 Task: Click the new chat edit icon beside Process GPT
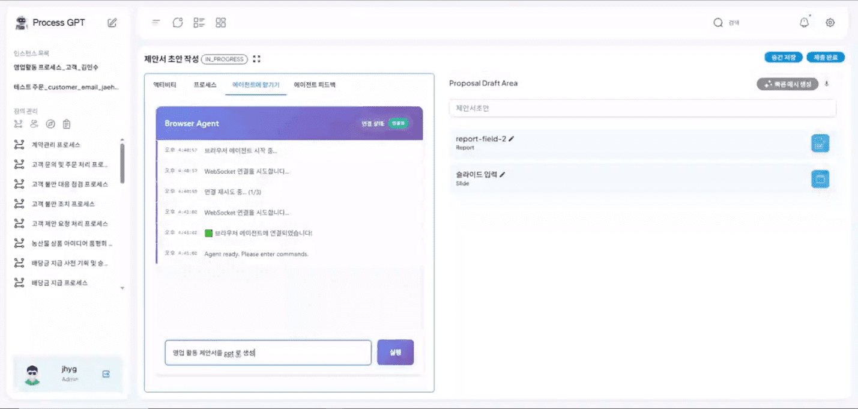coord(112,23)
